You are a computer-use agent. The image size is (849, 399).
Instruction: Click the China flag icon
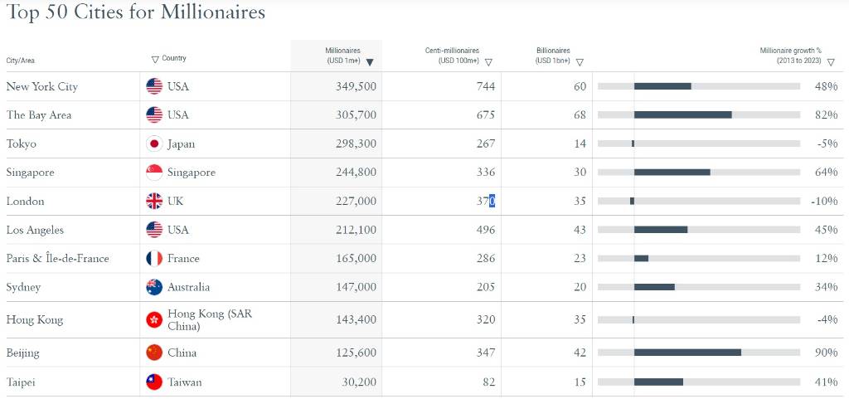tap(153, 353)
